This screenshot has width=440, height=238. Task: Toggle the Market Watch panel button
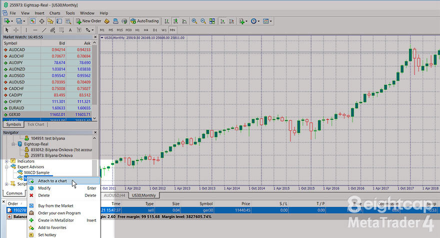pos(33,21)
